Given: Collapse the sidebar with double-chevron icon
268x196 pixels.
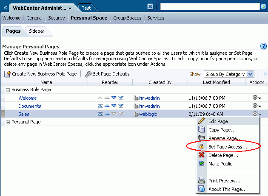Looking at the screenshot, I should (x=5, y=8).
